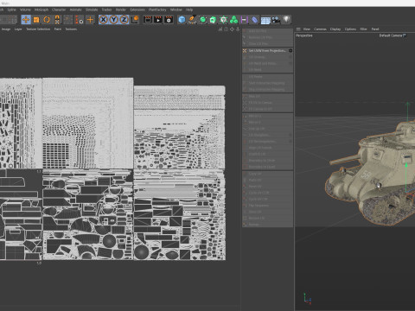The height and width of the screenshot is (311, 415).
Task: Open the Character menu
Action: click(59, 10)
